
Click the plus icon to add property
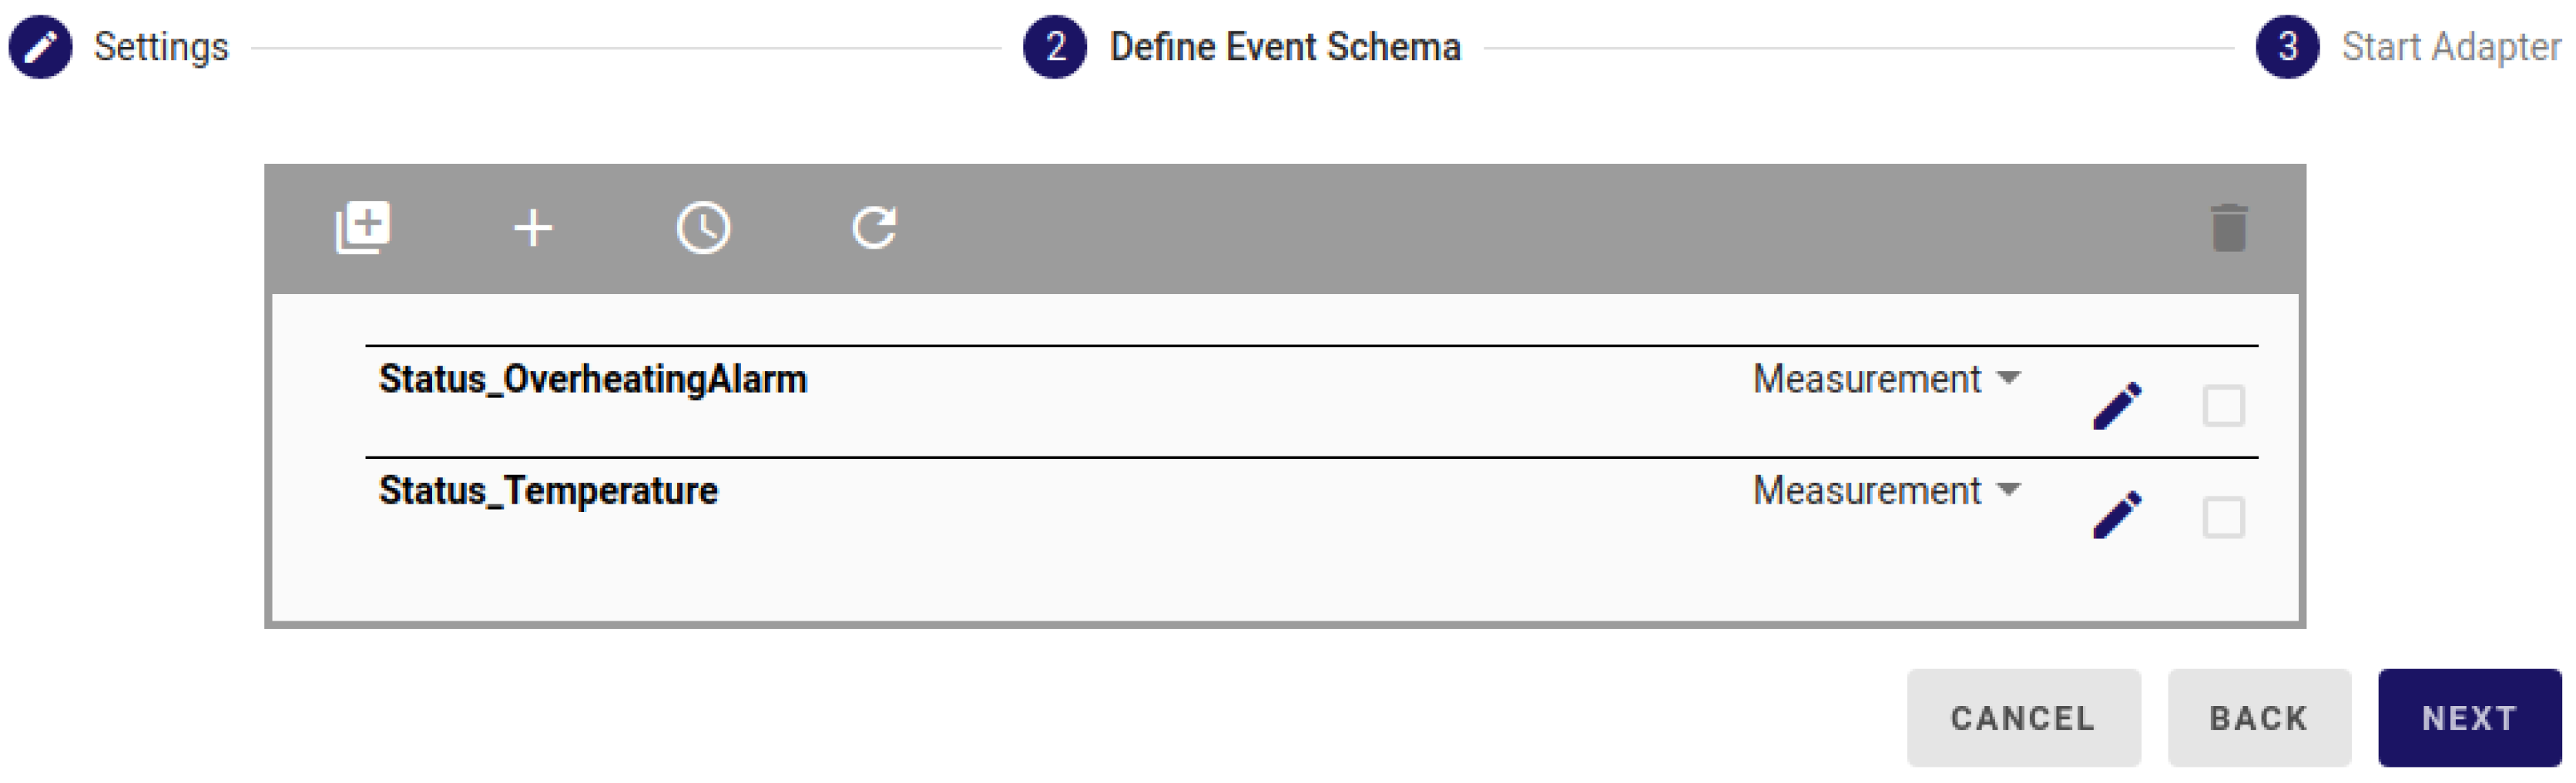pyautogui.click(x=533, y=228)
